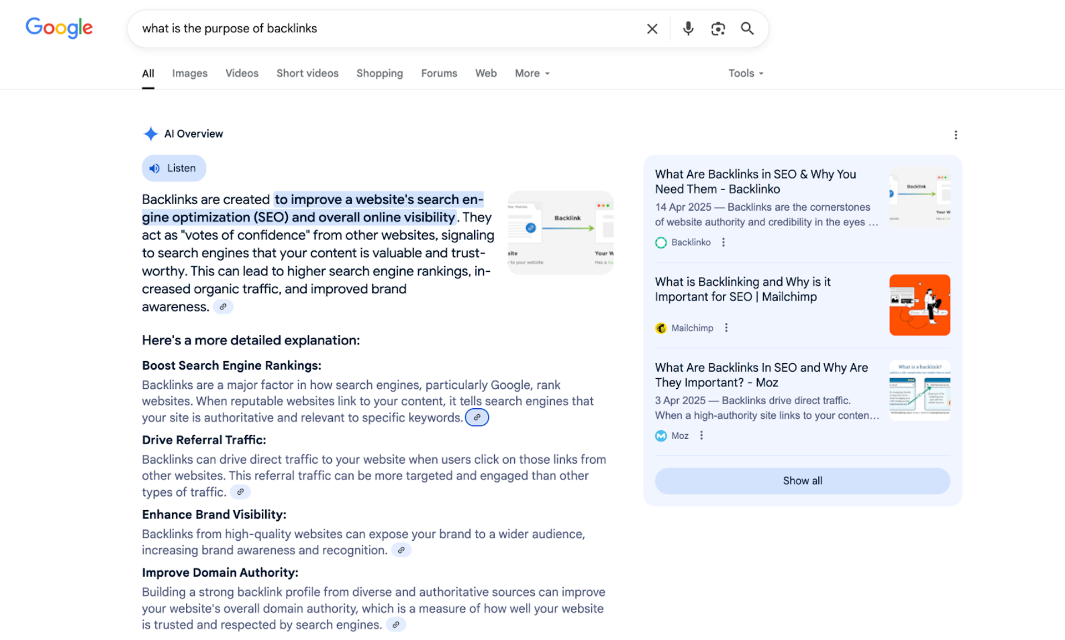Open three-dot menu beside Backlinko source
Viewport: 1065px width, 640px height.
[723, 242]
